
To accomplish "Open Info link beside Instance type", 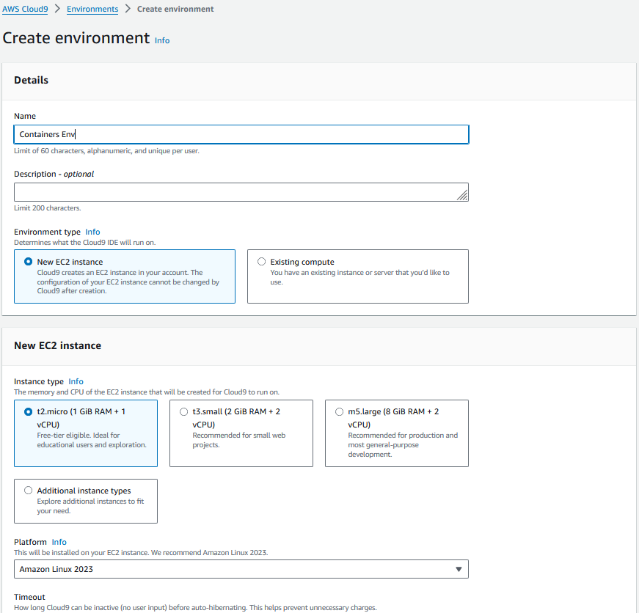I will pyautogui.click(x=76, y=381).
